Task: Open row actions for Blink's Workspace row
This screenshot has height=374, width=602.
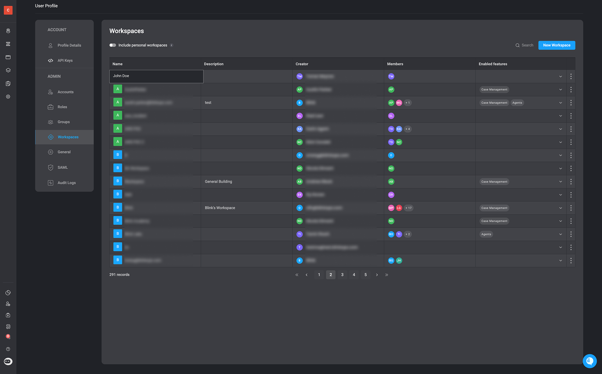Action: [571, 208]
